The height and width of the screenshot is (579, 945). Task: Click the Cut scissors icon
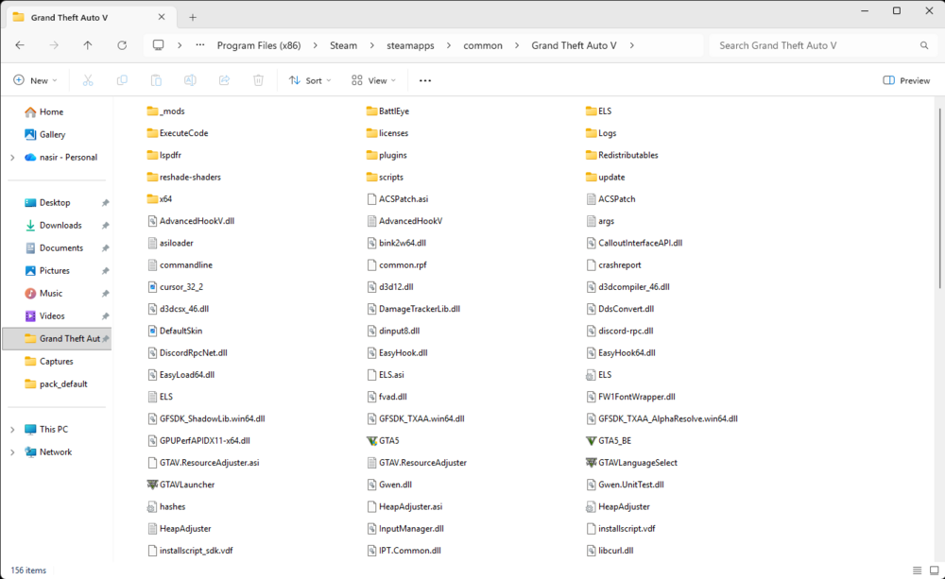coord(88,80)
